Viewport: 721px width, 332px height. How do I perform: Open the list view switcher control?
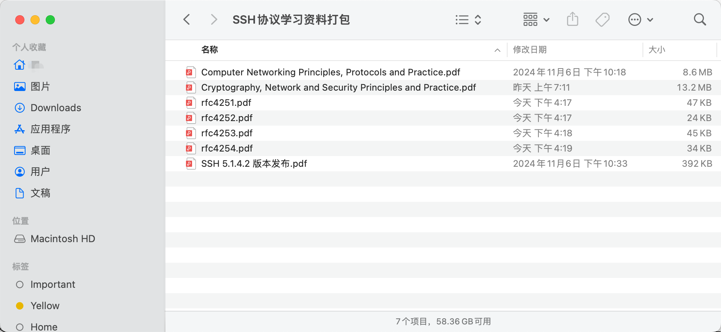pos(468,20)
